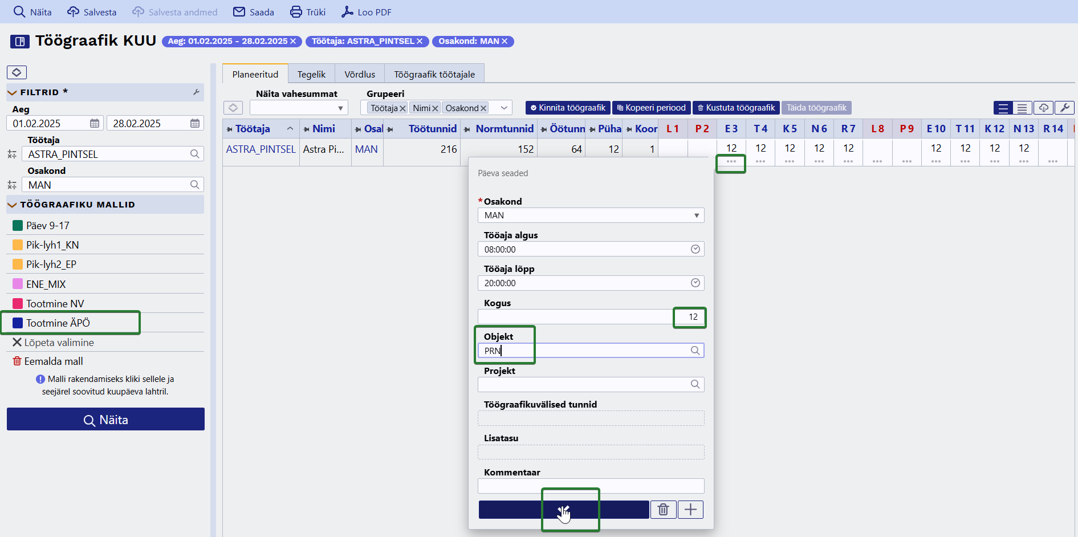The width and height of the screenshot is (1078, 537).
Task: Open the Osakond dropdown showing MAN
Action: click(591, 215)
